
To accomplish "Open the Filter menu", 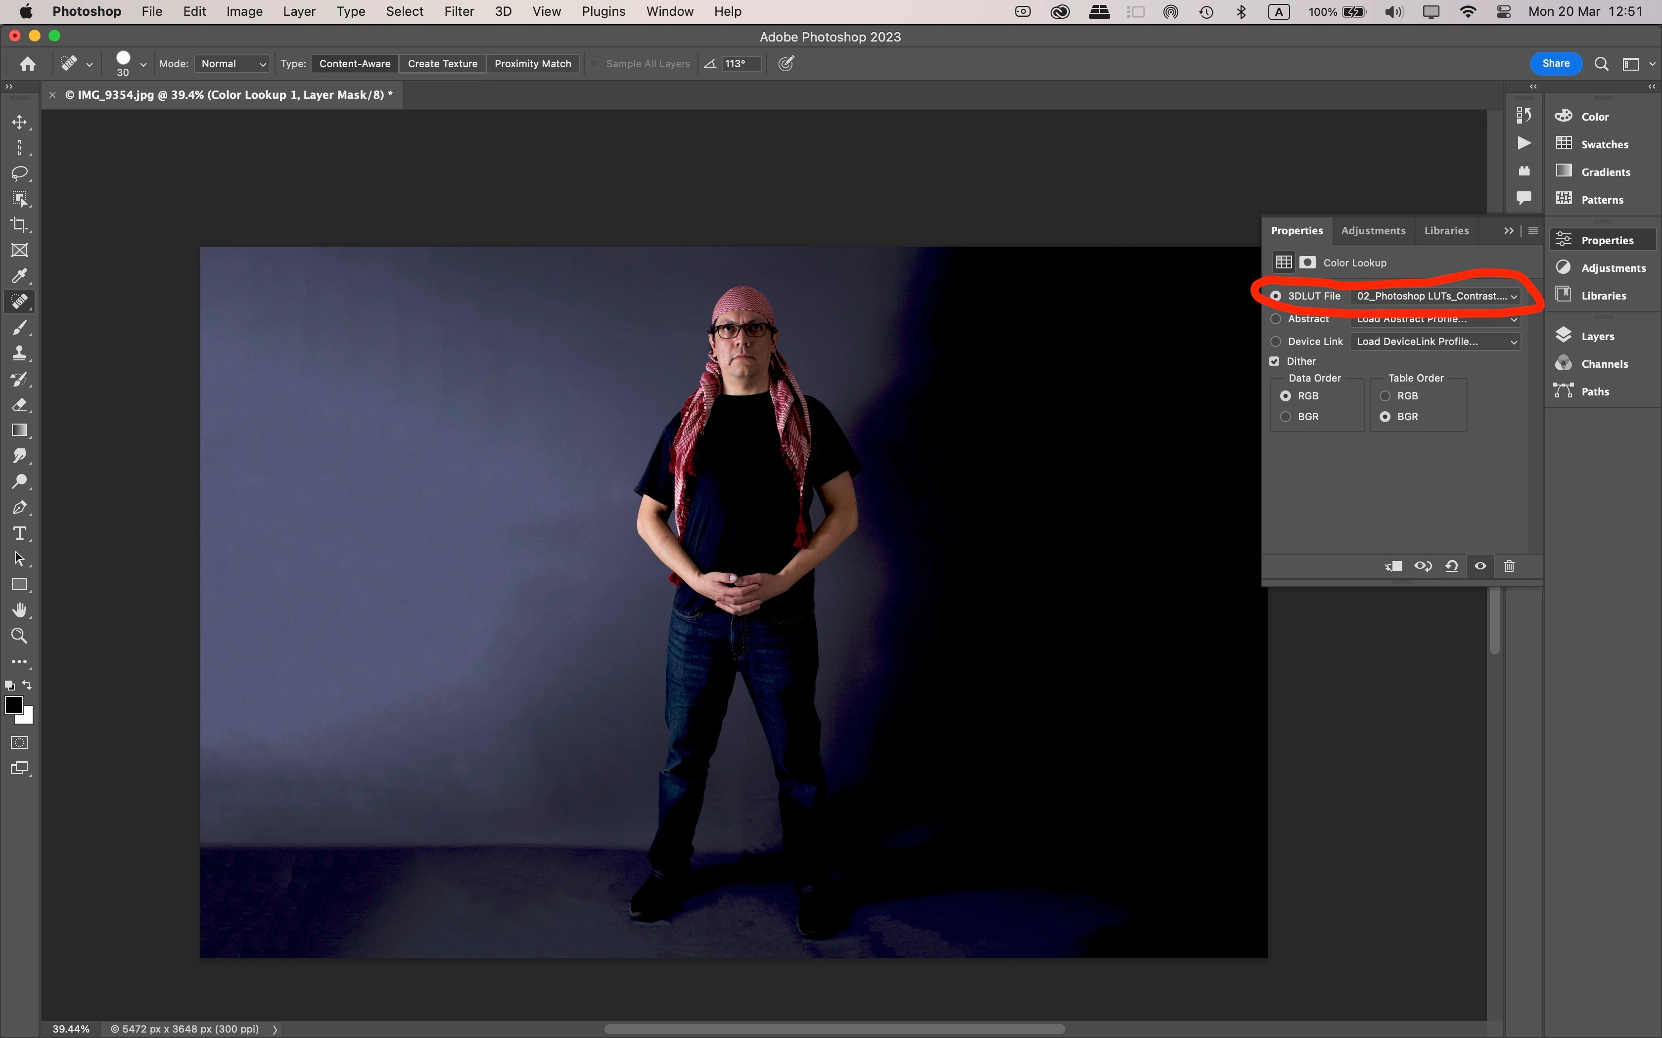I will click(459, 12).
